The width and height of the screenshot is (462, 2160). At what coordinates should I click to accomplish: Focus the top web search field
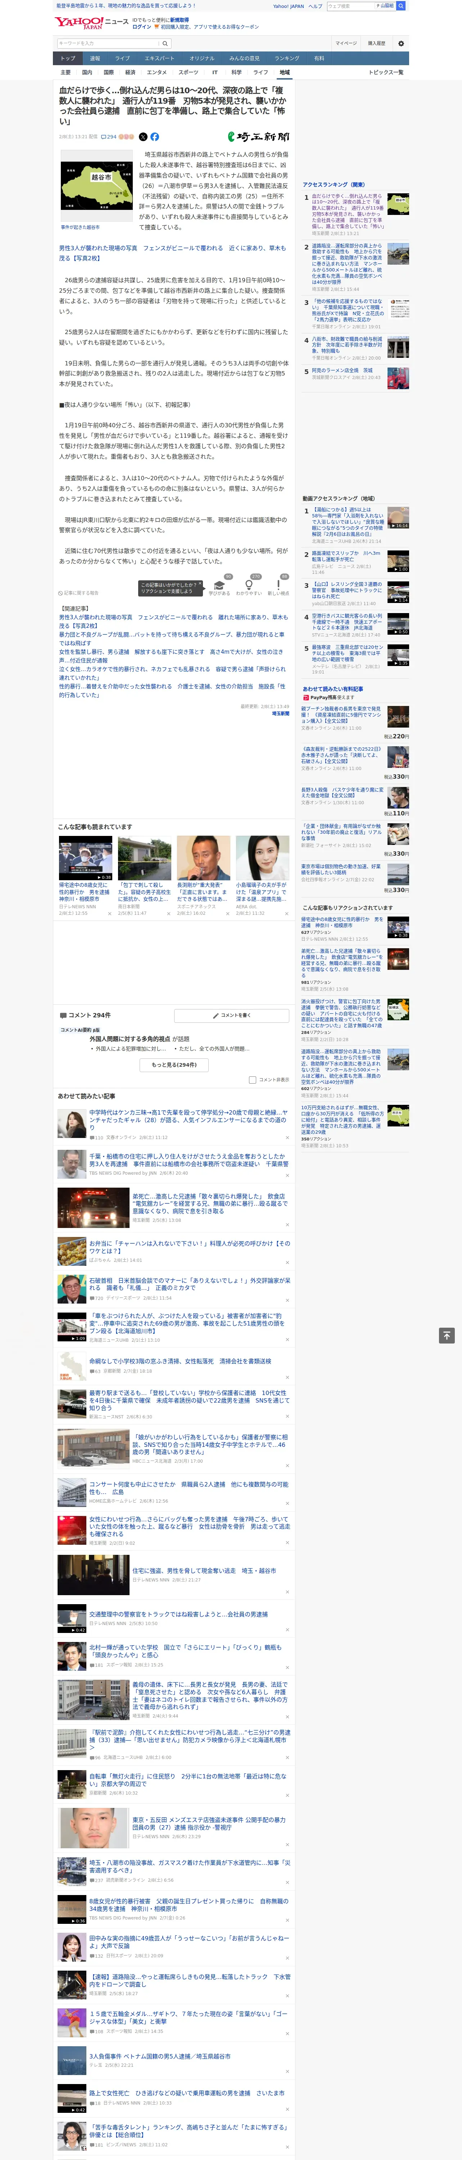pyautogui.click(x=350, y=6)
